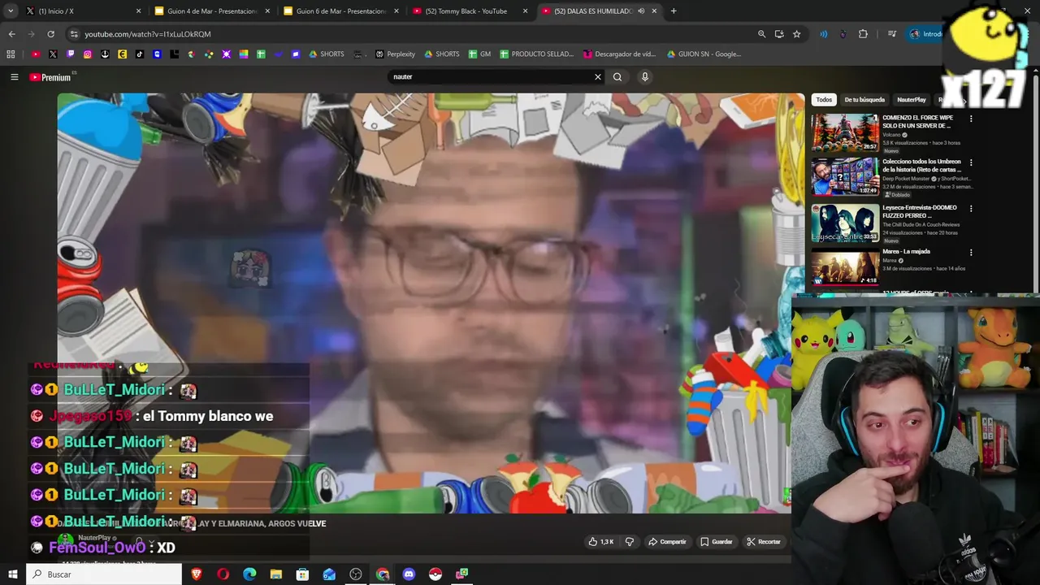The width and height of the screenshot is (1040, 585).
Task: Open the Pokeball app in taskbar
Action: click(x=435, y=574)
